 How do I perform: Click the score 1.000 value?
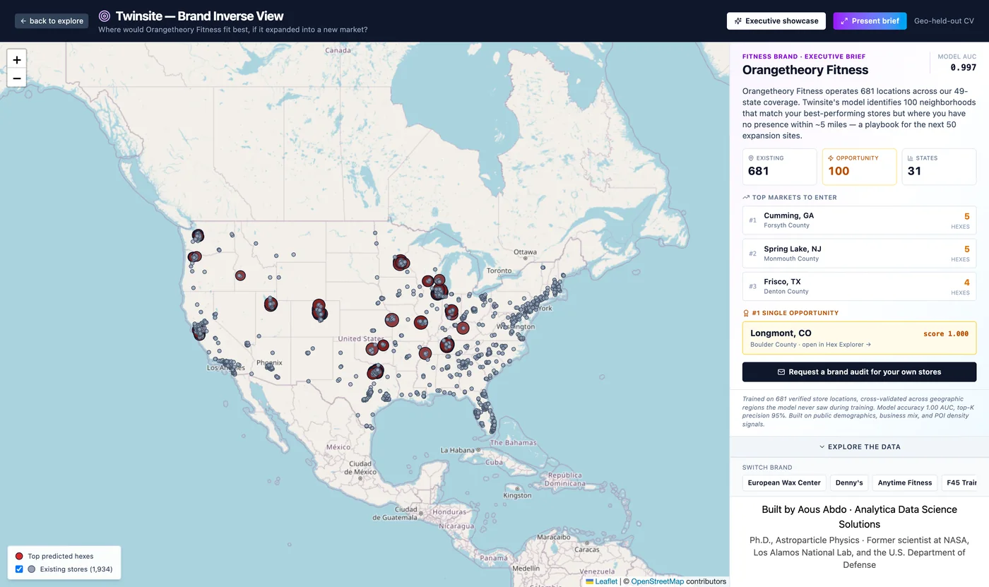(x=946, y=334)
